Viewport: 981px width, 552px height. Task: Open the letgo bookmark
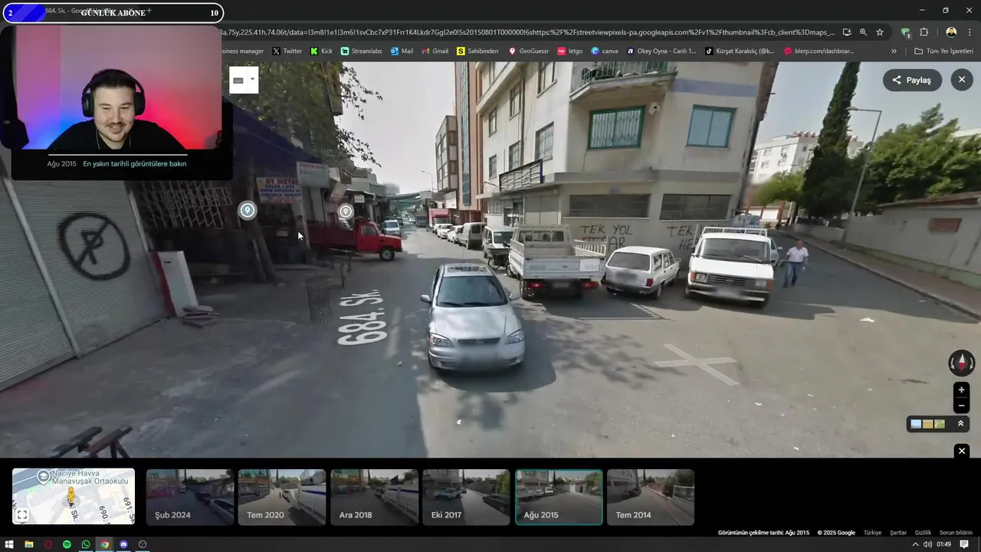(x=569, y=51)
